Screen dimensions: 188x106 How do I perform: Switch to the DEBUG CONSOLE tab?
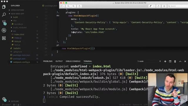tap(73, 61)
